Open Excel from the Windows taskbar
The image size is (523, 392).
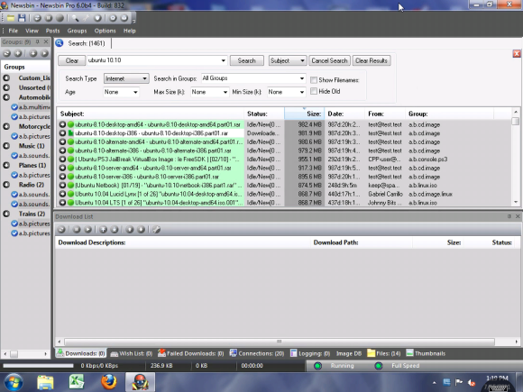[x=77, y=382]
